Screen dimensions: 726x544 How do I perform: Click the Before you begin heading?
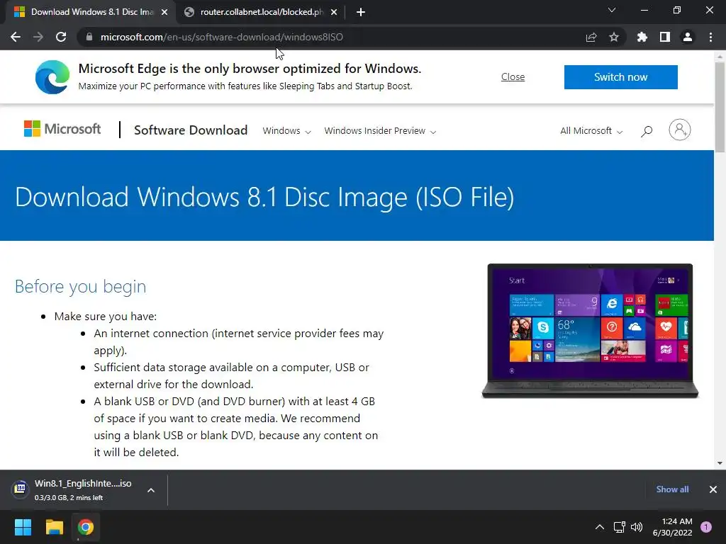81,286
